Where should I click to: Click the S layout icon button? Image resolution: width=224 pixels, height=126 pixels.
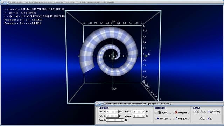(209, 118)
